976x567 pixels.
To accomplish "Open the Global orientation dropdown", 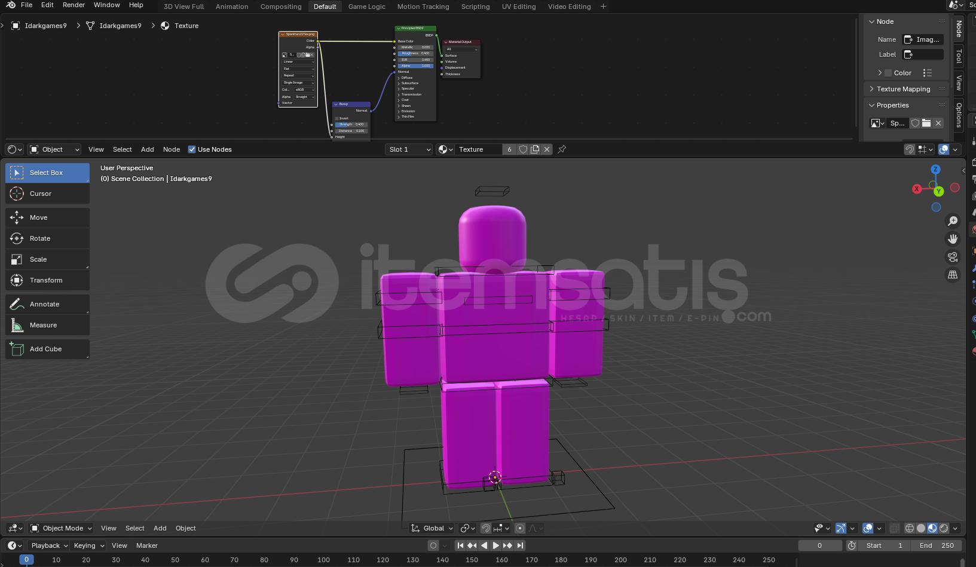I will tap(432, 528).
